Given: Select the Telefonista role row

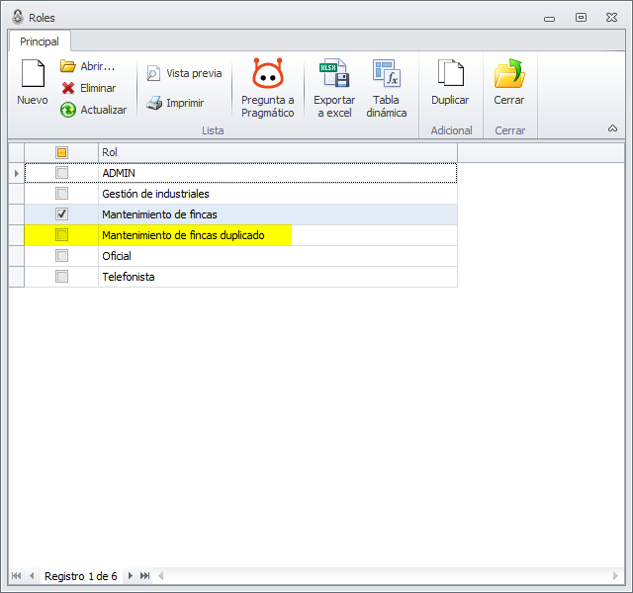Looking at the screenshot, I should [x=241, y=277].
